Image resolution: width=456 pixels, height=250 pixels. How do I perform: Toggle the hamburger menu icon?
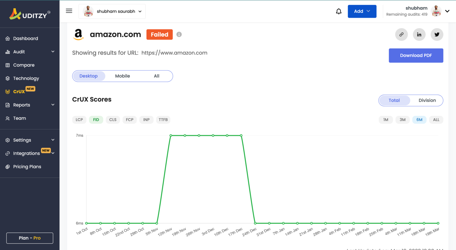point(69,11)
